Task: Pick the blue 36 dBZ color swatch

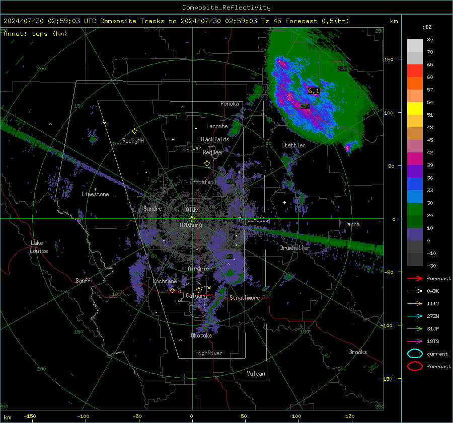Action: 415,184
